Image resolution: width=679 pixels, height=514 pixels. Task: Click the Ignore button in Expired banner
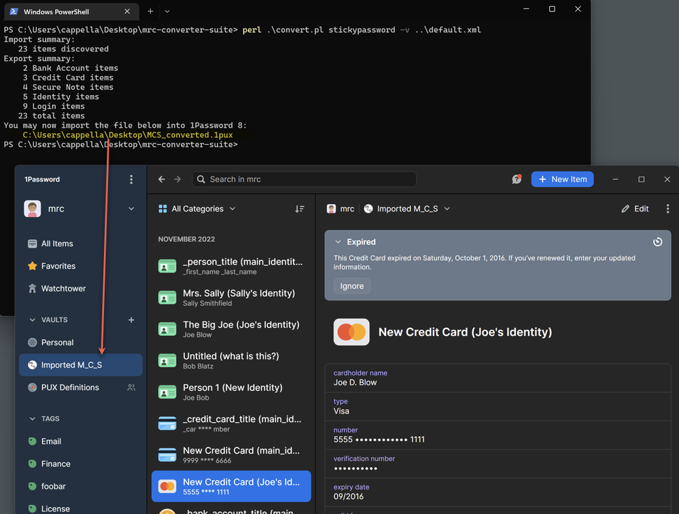point(351,286)
